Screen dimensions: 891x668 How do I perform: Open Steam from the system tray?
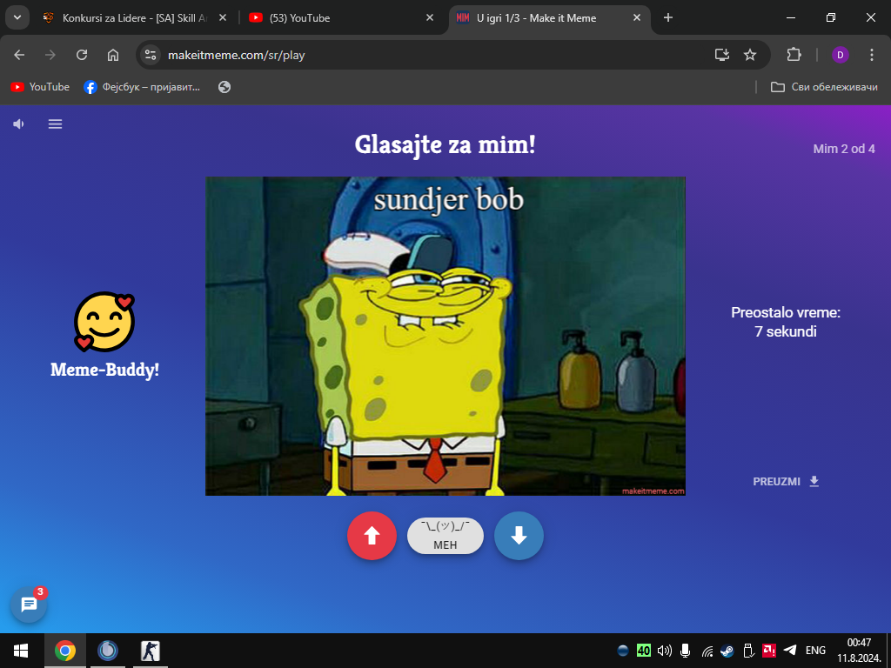click(x=727, y=651)
